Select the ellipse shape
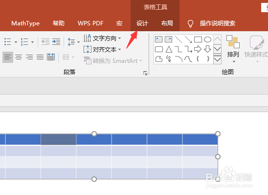This screenshot has height=195, width=268. pos(208,39)
